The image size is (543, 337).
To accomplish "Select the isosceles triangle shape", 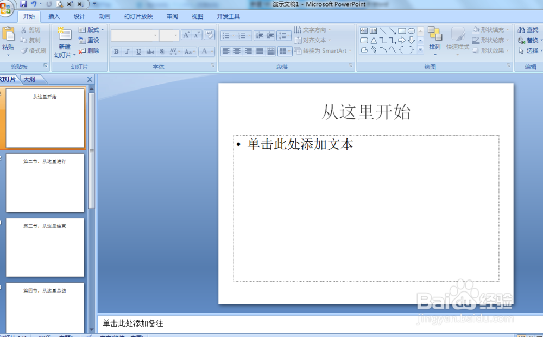I will click(374, 40).
